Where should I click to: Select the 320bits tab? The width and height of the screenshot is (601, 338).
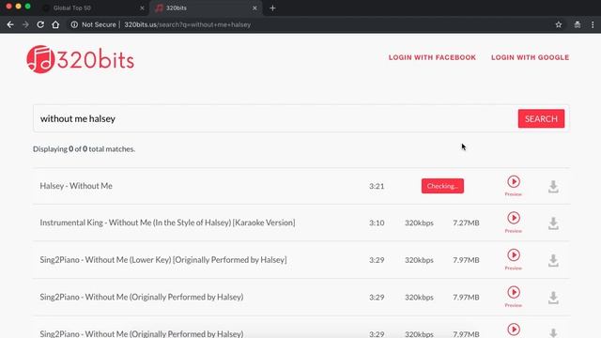[205, 8]
